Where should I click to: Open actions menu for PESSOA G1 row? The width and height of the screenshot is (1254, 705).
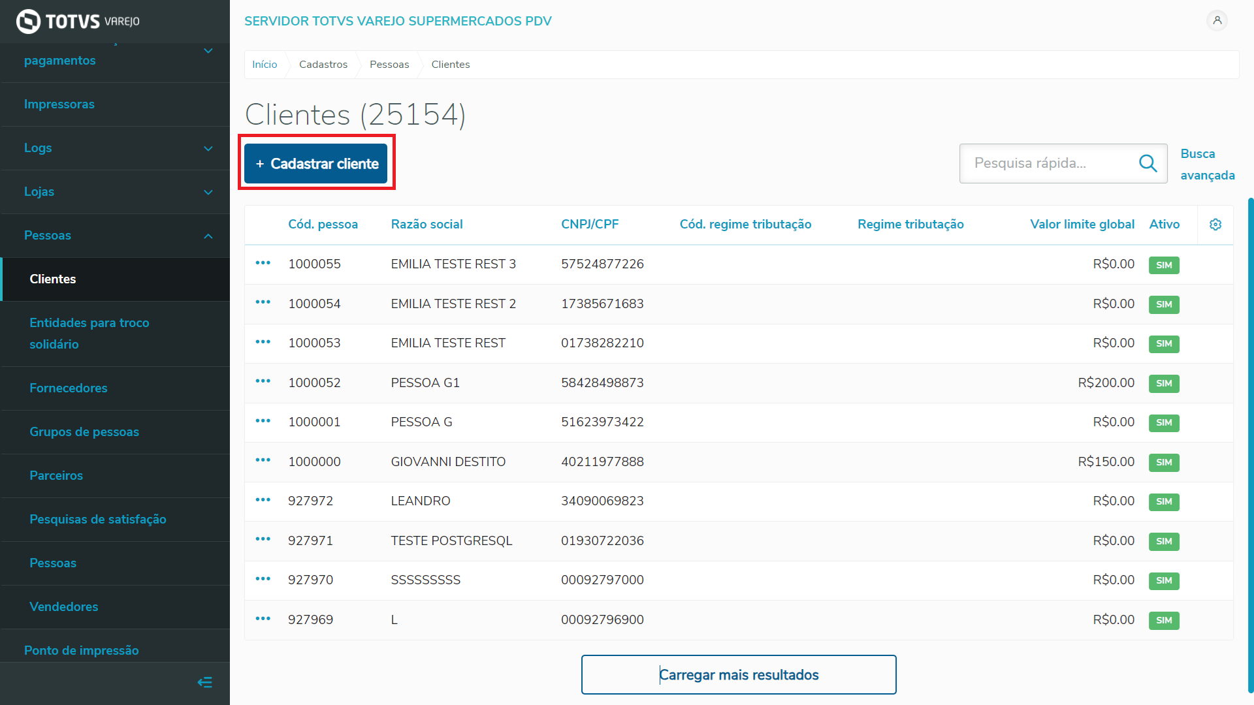coord(263,381)
